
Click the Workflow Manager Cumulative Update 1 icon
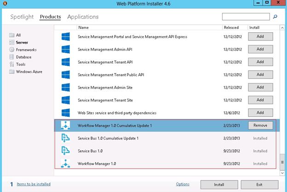(x=65, y=125)
